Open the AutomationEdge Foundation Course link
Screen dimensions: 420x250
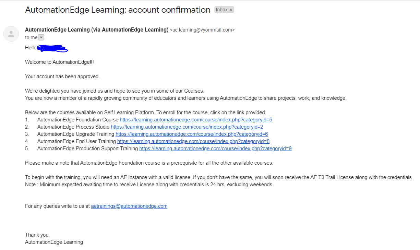196,120
